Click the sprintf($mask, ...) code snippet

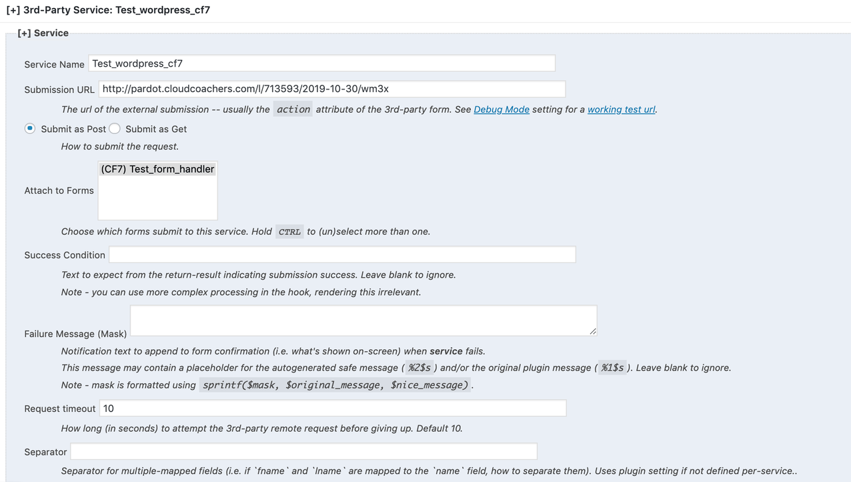point(335,385)
